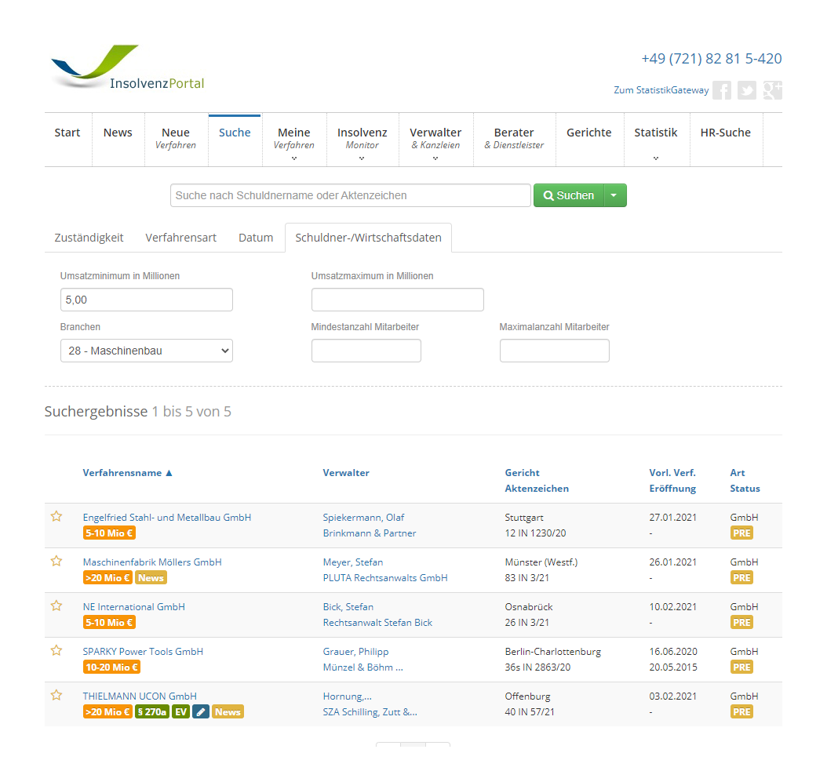Click the PRE status badge for Engelfried row
Image resolution: width=827 pixels, height=771 pixels.
741,533
